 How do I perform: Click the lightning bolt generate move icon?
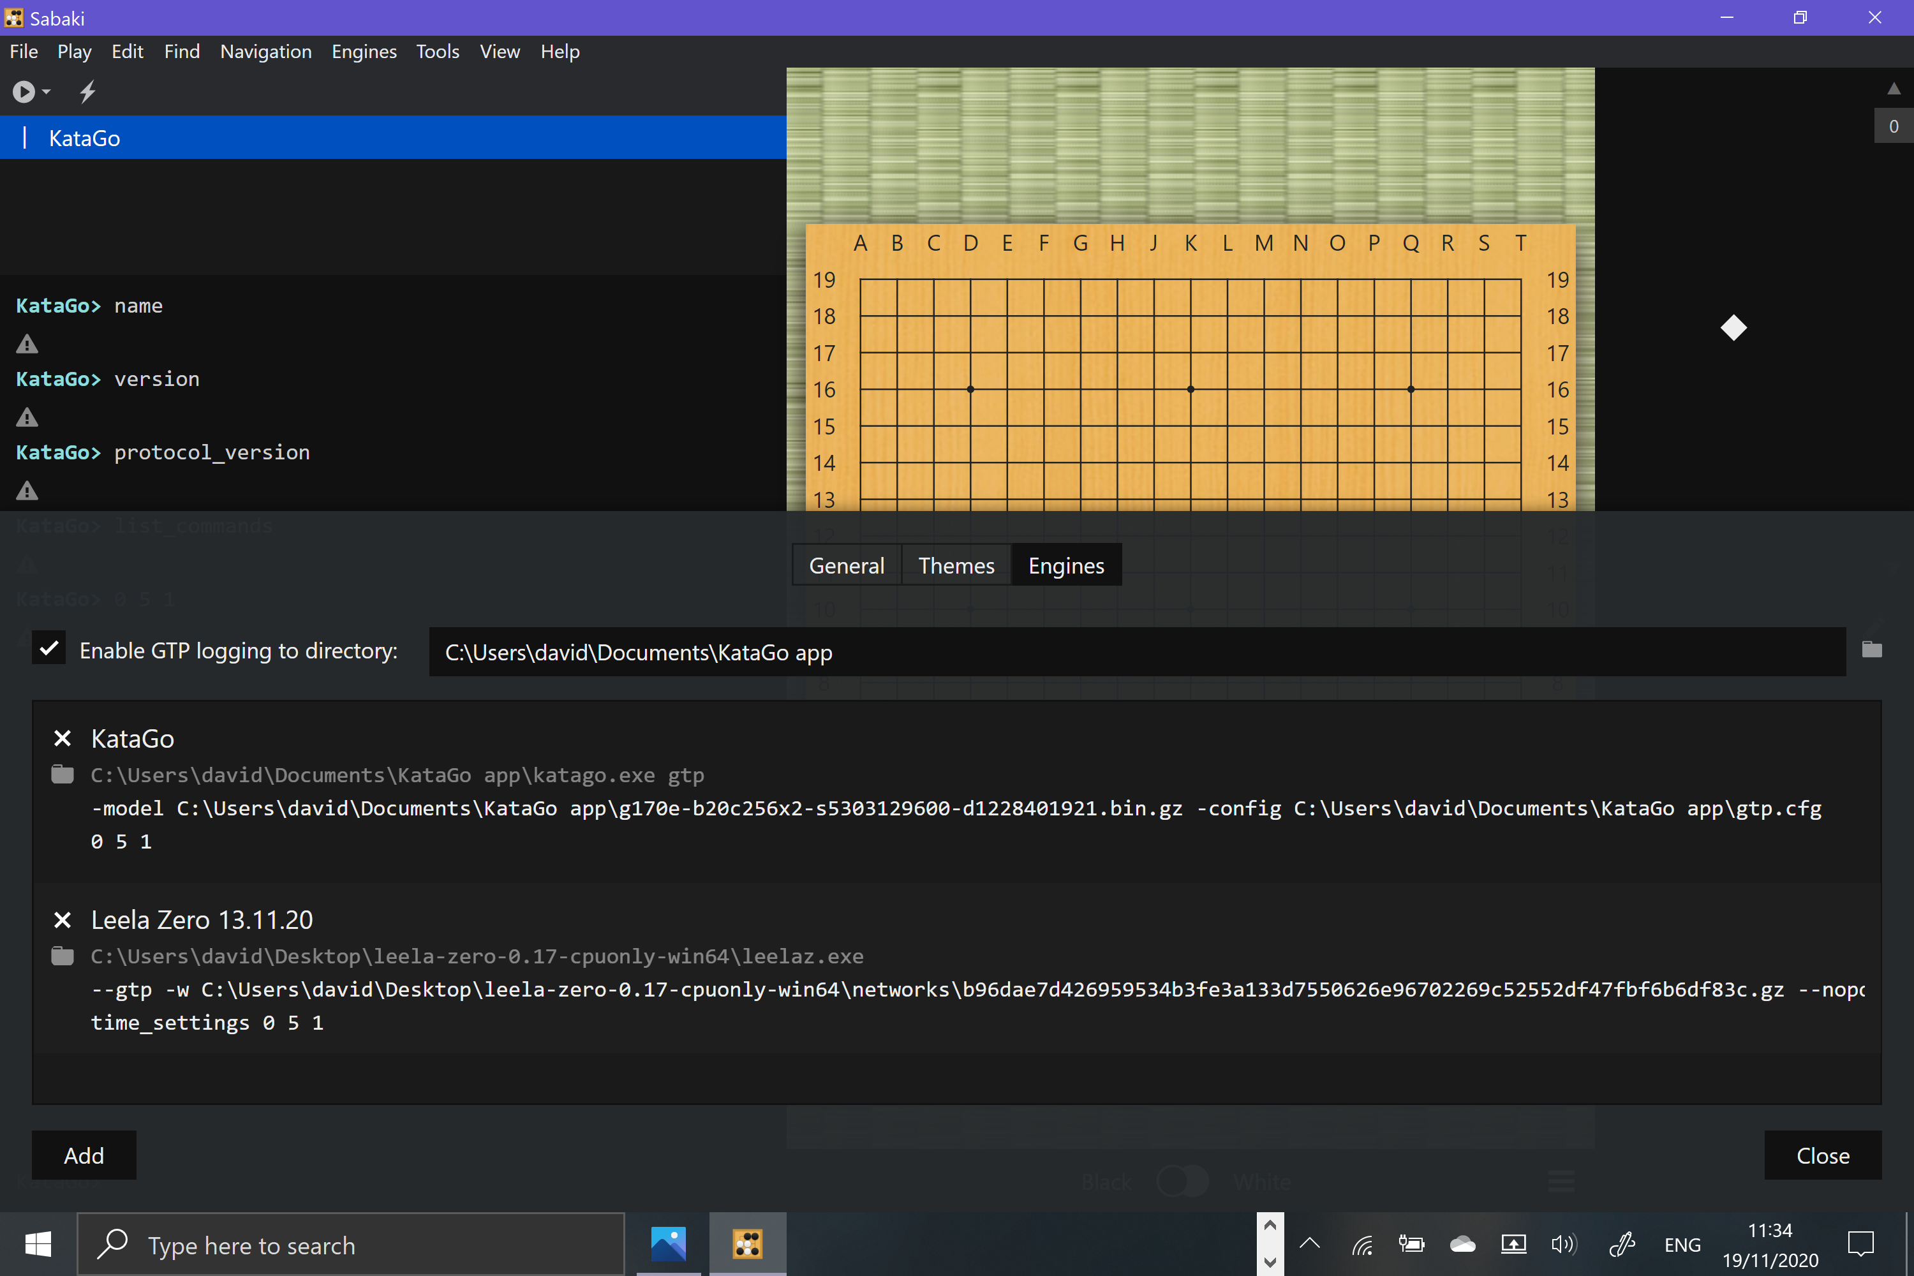[x=88, y=91]
